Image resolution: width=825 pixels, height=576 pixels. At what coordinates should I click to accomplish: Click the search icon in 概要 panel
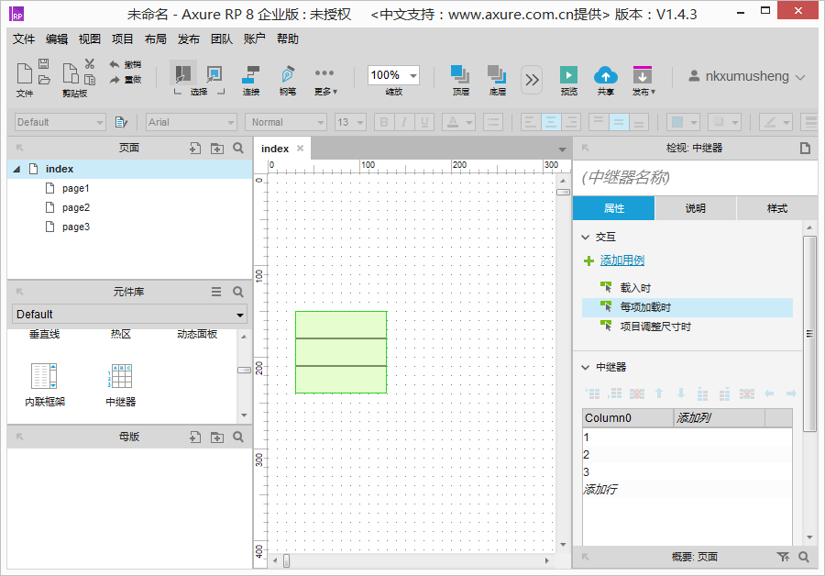click(803, 557)
